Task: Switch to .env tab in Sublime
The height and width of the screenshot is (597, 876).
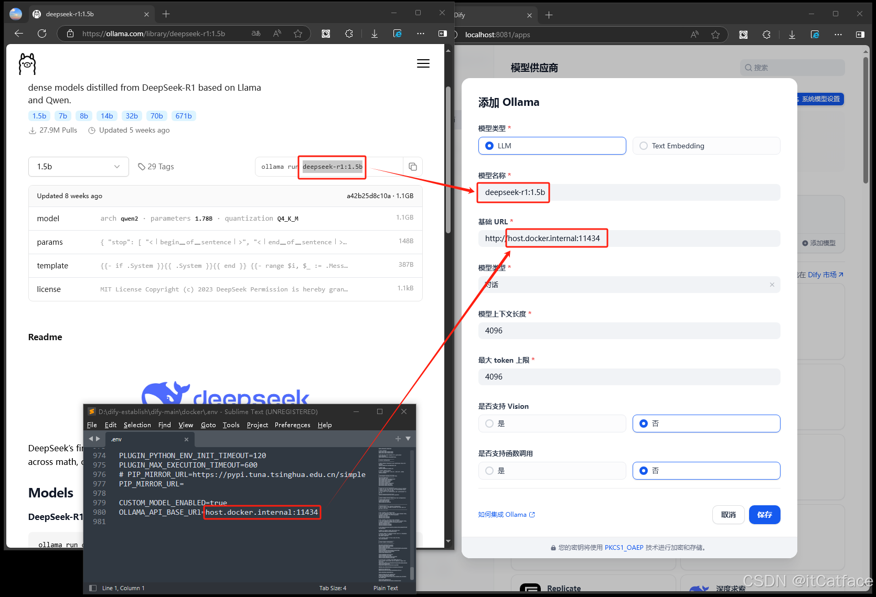Action: [x=149, y=439]
